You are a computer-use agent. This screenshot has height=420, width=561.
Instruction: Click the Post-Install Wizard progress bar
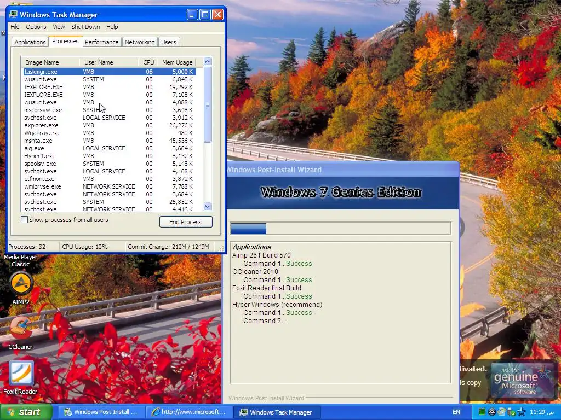(340, 229)
